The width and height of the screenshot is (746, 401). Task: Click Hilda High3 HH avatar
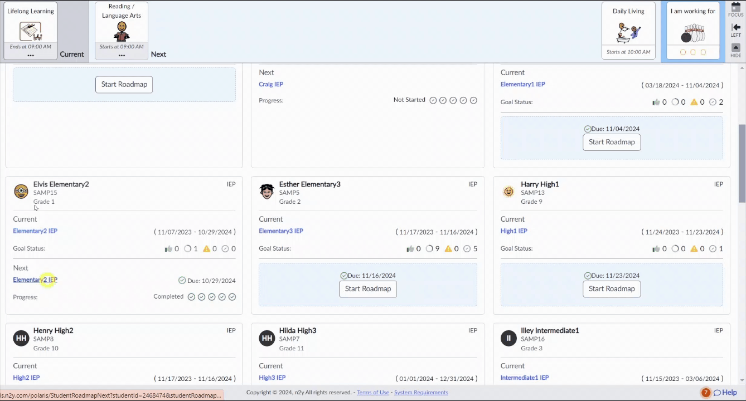pyautogui.click(x=267, y=338)
